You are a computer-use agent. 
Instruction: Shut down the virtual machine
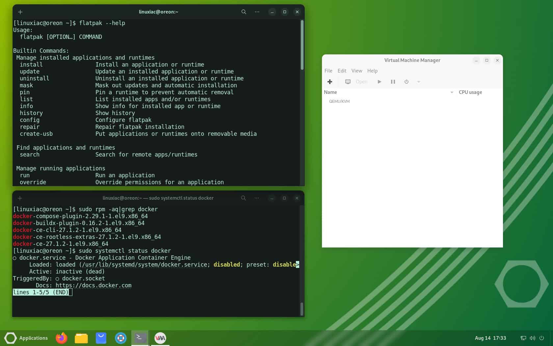(406, 82)
